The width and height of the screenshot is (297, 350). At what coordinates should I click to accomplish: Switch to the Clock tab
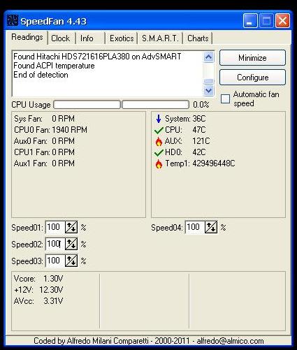click(x=61, y=38)
